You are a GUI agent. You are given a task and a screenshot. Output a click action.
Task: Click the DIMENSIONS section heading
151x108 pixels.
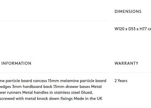(128, 12)
